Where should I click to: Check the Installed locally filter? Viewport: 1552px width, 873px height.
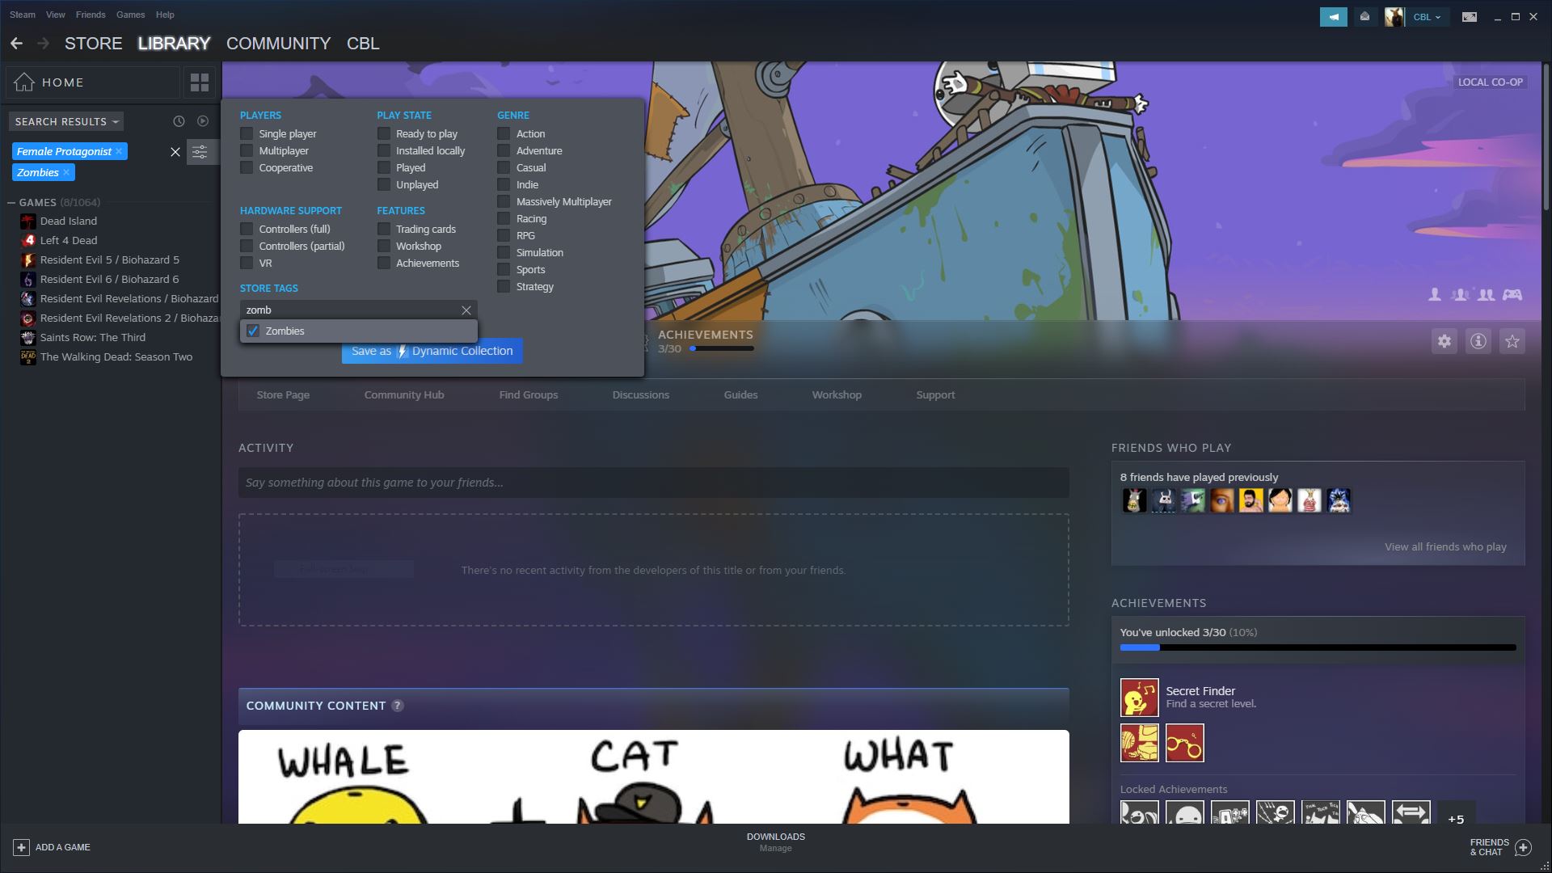(x=384, y=151)
